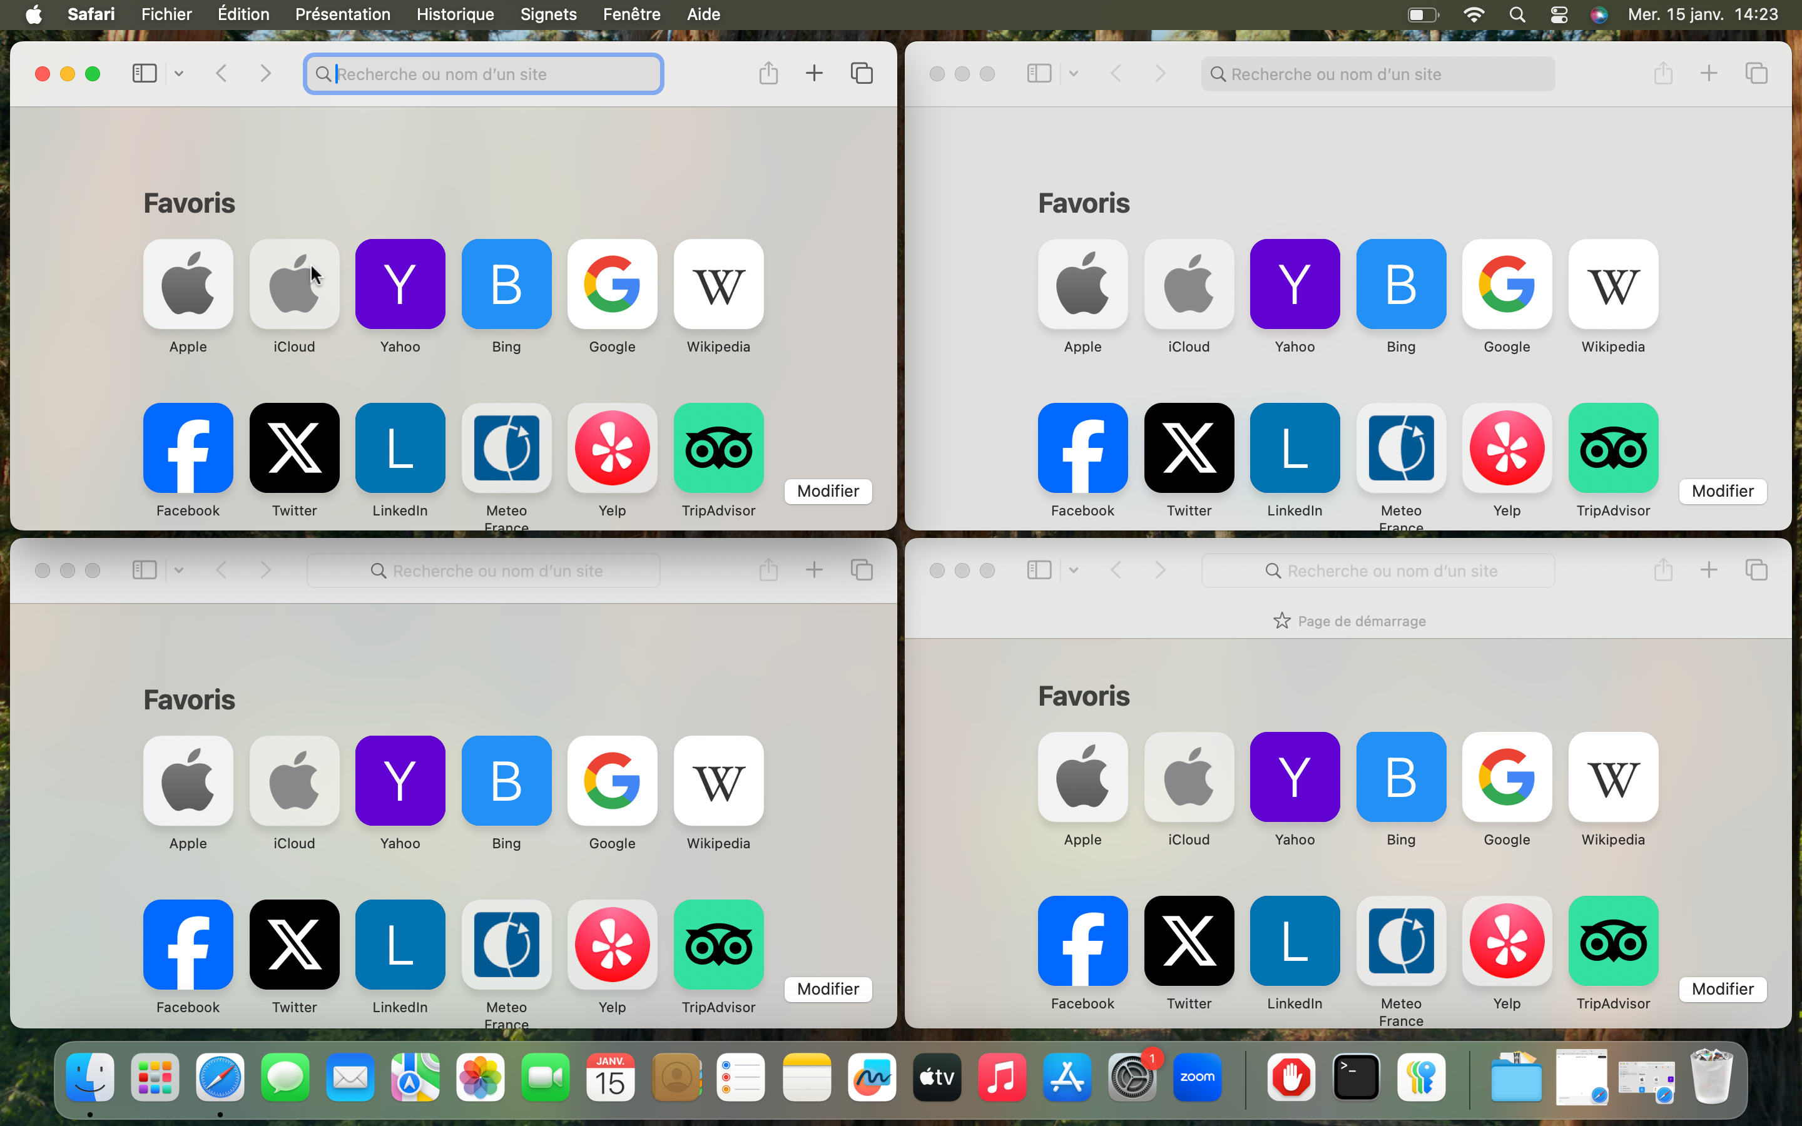Open the Signets menu
This screenshot has width=1802, height=1126.
pos(548,14)
